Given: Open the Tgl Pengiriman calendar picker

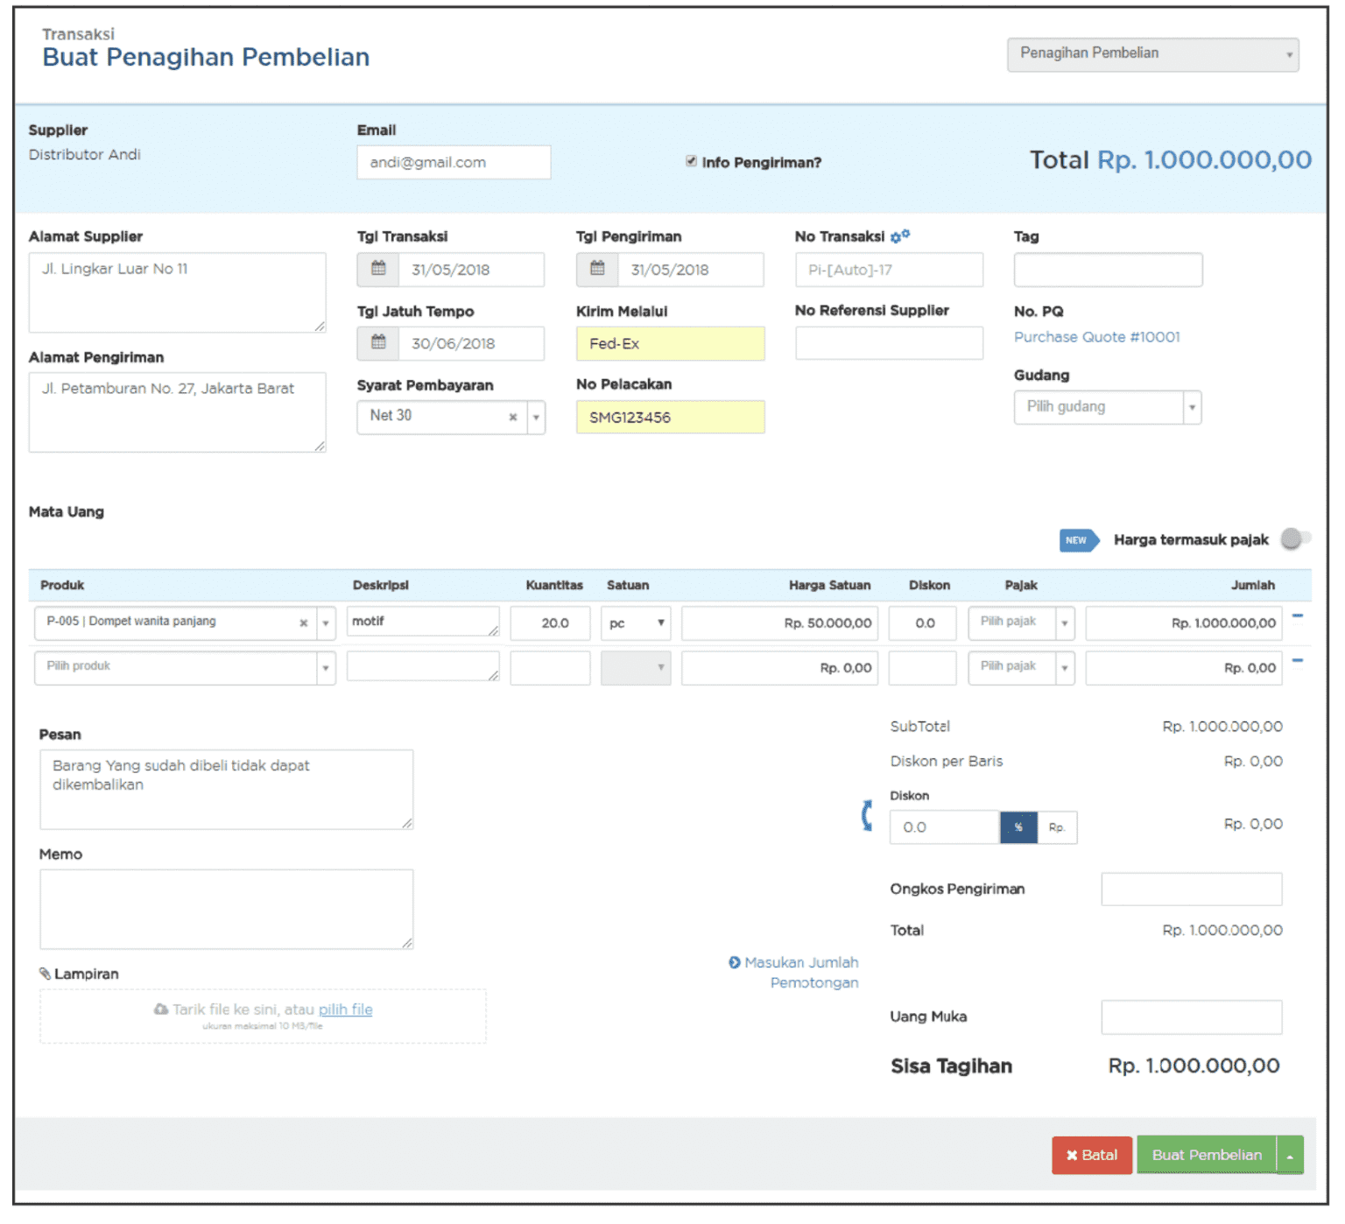Looking at the screenshot, I should coord(597,270).
